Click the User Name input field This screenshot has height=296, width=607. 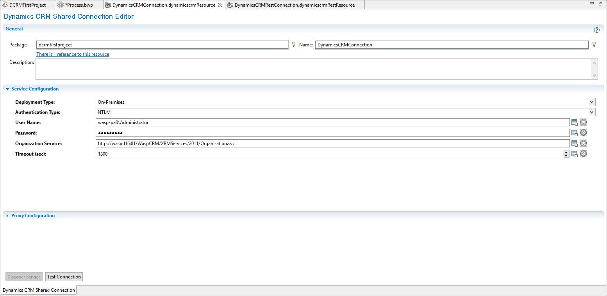pos(332,122)
